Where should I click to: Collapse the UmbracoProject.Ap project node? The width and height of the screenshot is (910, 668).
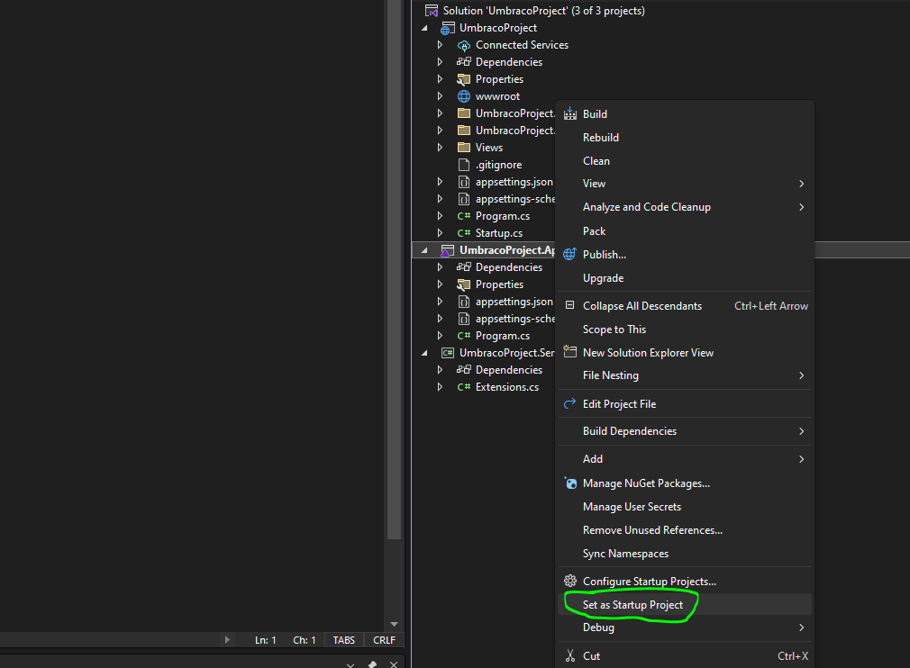pyautogui.click(x=425, y=250)
